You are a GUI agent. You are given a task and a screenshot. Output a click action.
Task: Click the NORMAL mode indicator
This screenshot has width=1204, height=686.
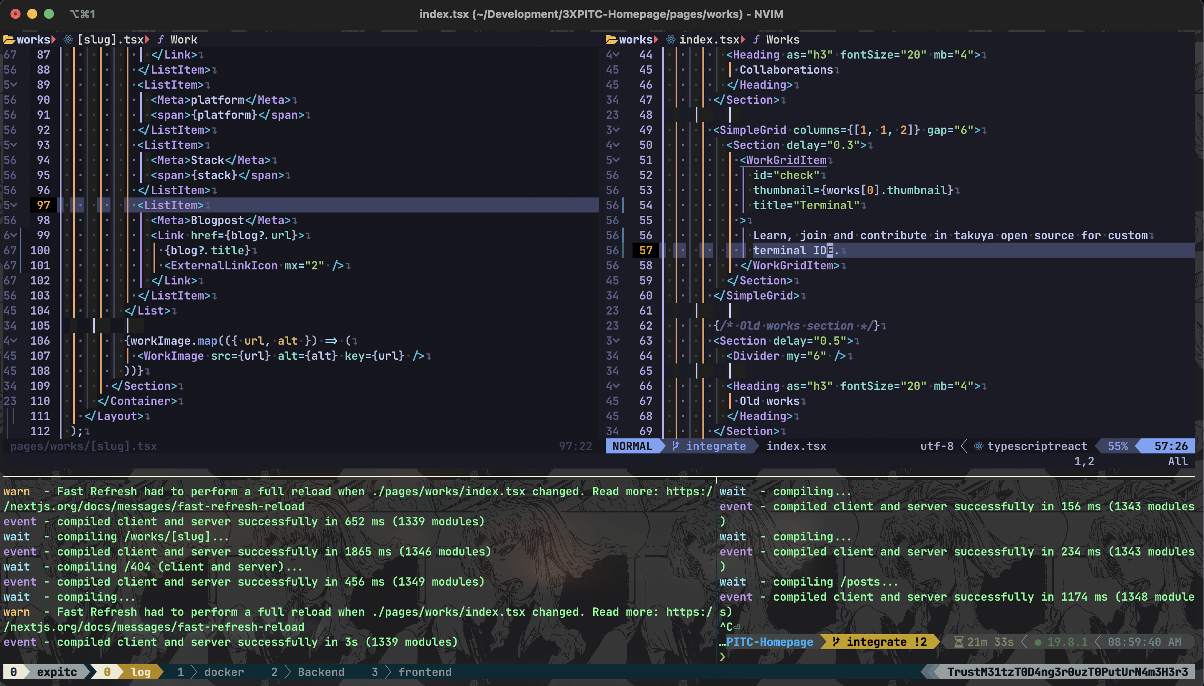pos(633,446)
